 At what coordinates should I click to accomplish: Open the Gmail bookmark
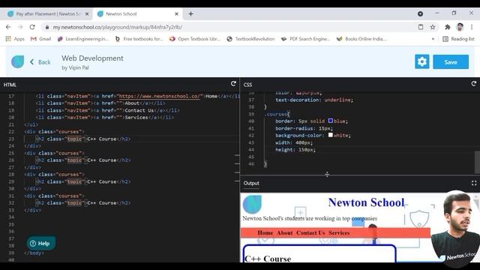[41, 39]
